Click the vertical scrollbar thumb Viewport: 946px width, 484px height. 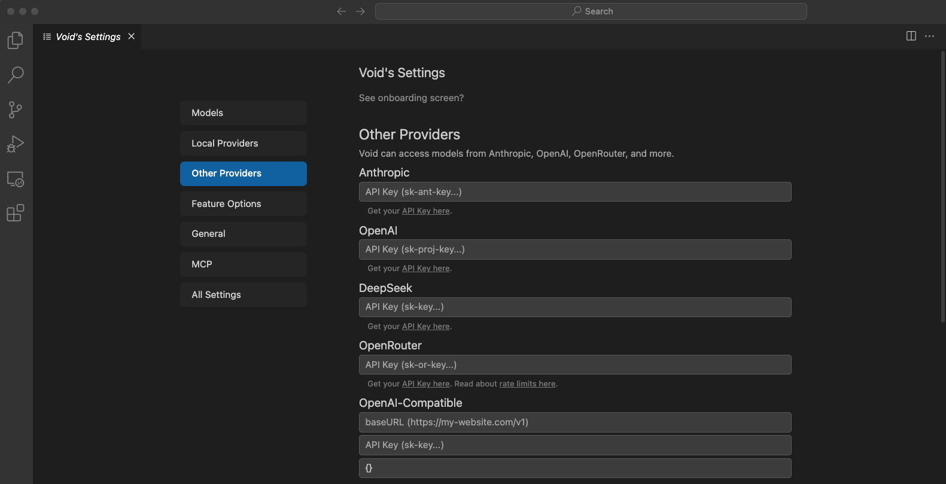click(943, 187)
